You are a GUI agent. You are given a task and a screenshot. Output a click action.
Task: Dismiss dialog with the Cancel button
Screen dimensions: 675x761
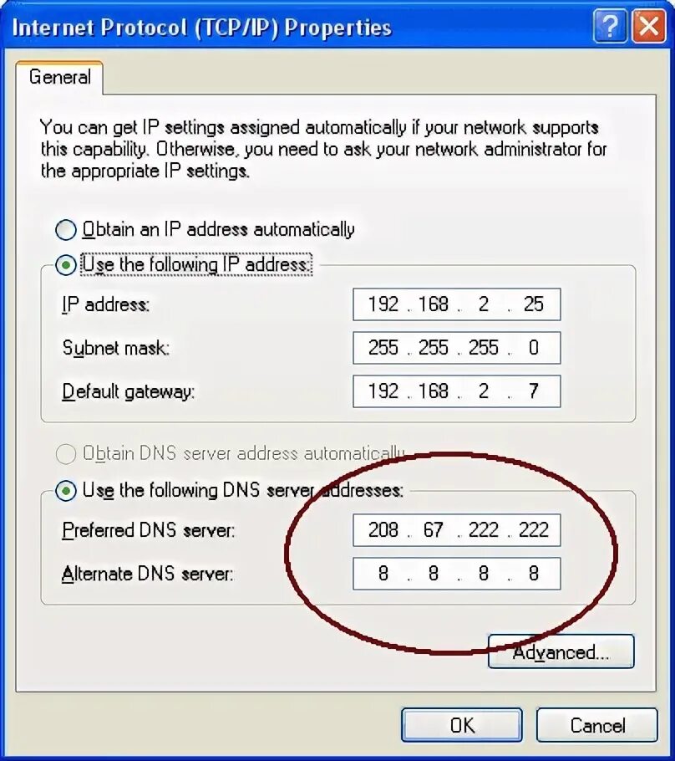coord(597,725)
